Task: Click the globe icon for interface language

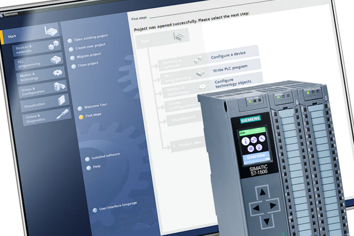Action: pyautogui.click(x=95, y=210)
